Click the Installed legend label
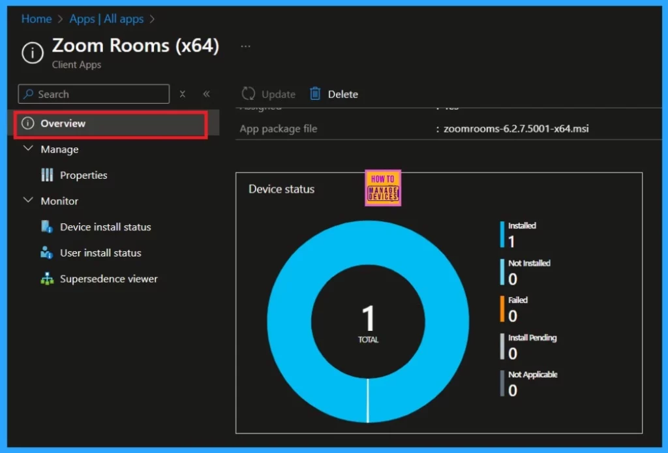 click(x=522, y=226)
